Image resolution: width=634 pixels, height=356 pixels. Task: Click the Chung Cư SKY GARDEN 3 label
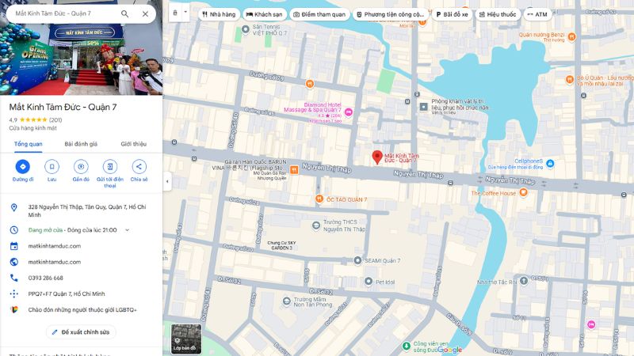pyautogui.click(x=281, y=245)
